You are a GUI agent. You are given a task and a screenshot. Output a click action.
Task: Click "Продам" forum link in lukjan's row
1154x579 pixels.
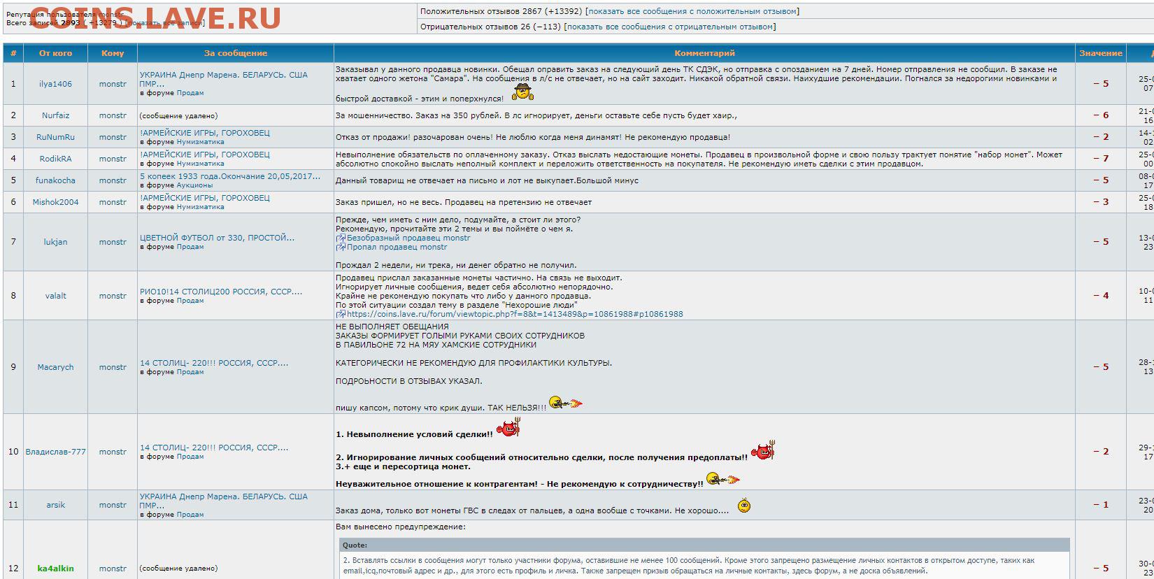pyautogui.click(x=190, y=247)
